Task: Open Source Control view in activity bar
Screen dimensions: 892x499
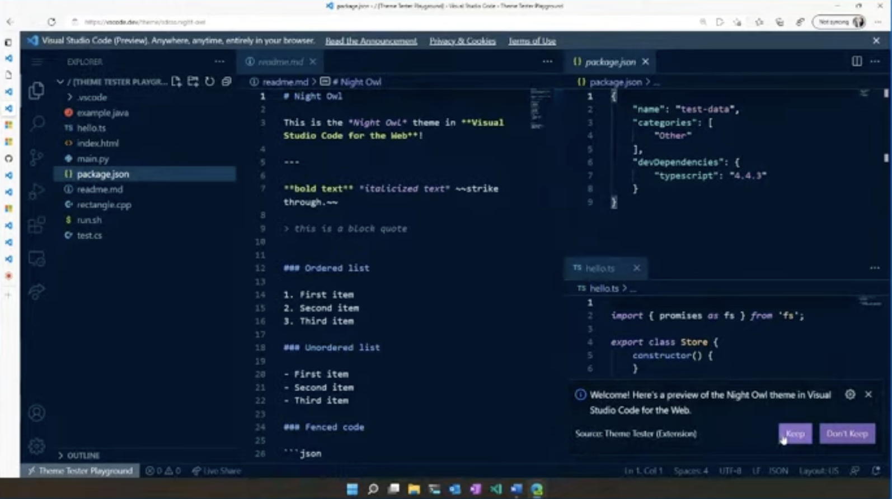Action: click(36, 158)
